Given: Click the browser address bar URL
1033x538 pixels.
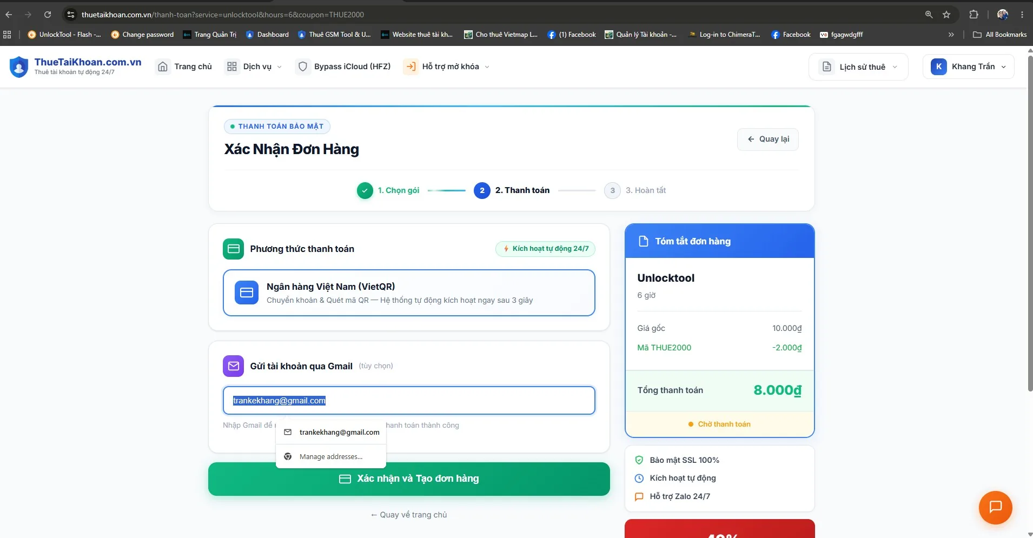Looking at the screenshot, I should pos(223,15).
